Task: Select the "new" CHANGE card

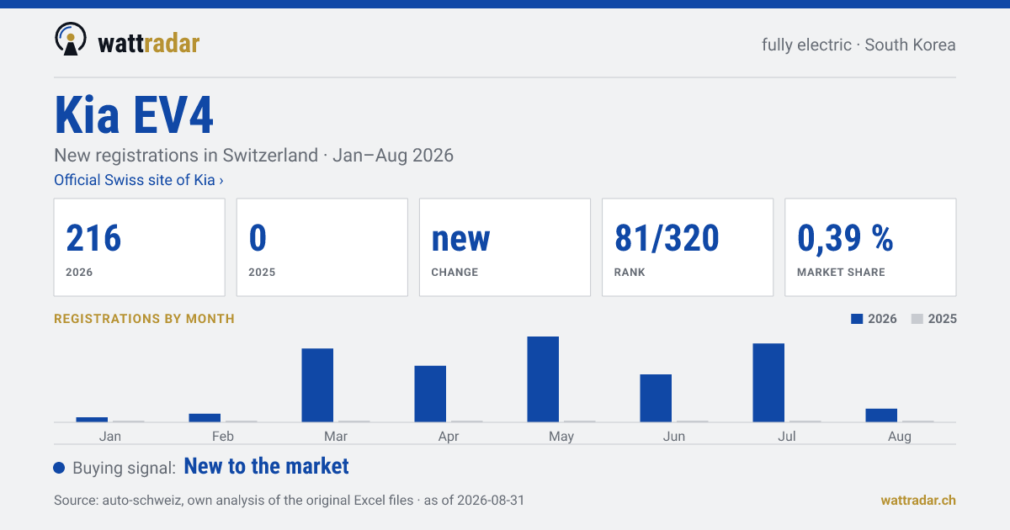Action: (505, 247)
